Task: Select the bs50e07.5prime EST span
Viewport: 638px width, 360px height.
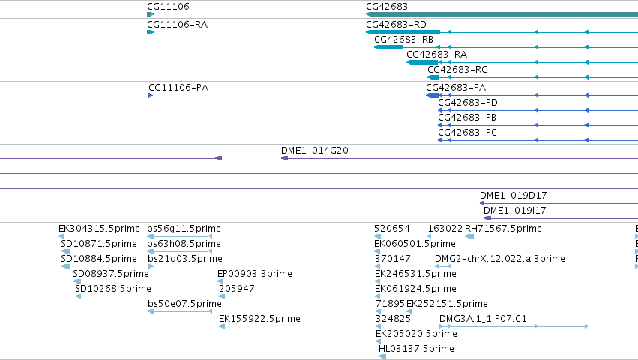Action: 179,311
